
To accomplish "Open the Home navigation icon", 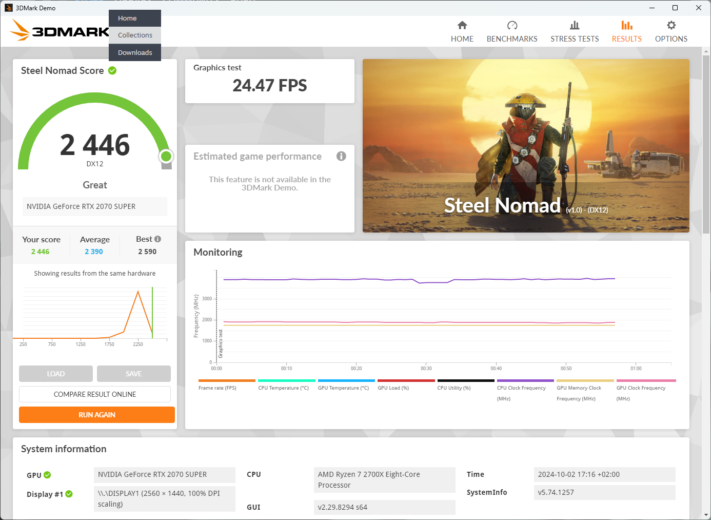I will tap(462, 25).
